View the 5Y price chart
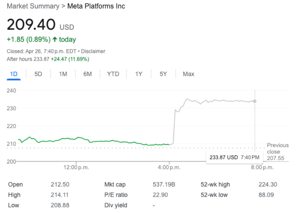298x213 pixels. (x=163, y=74)
